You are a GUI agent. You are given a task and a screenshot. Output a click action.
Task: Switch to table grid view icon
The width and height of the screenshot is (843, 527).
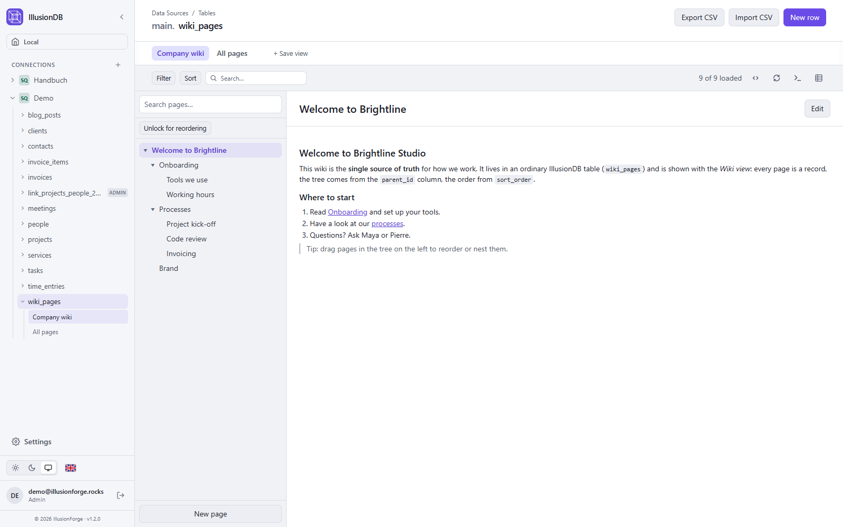click(x=819, y=78)
